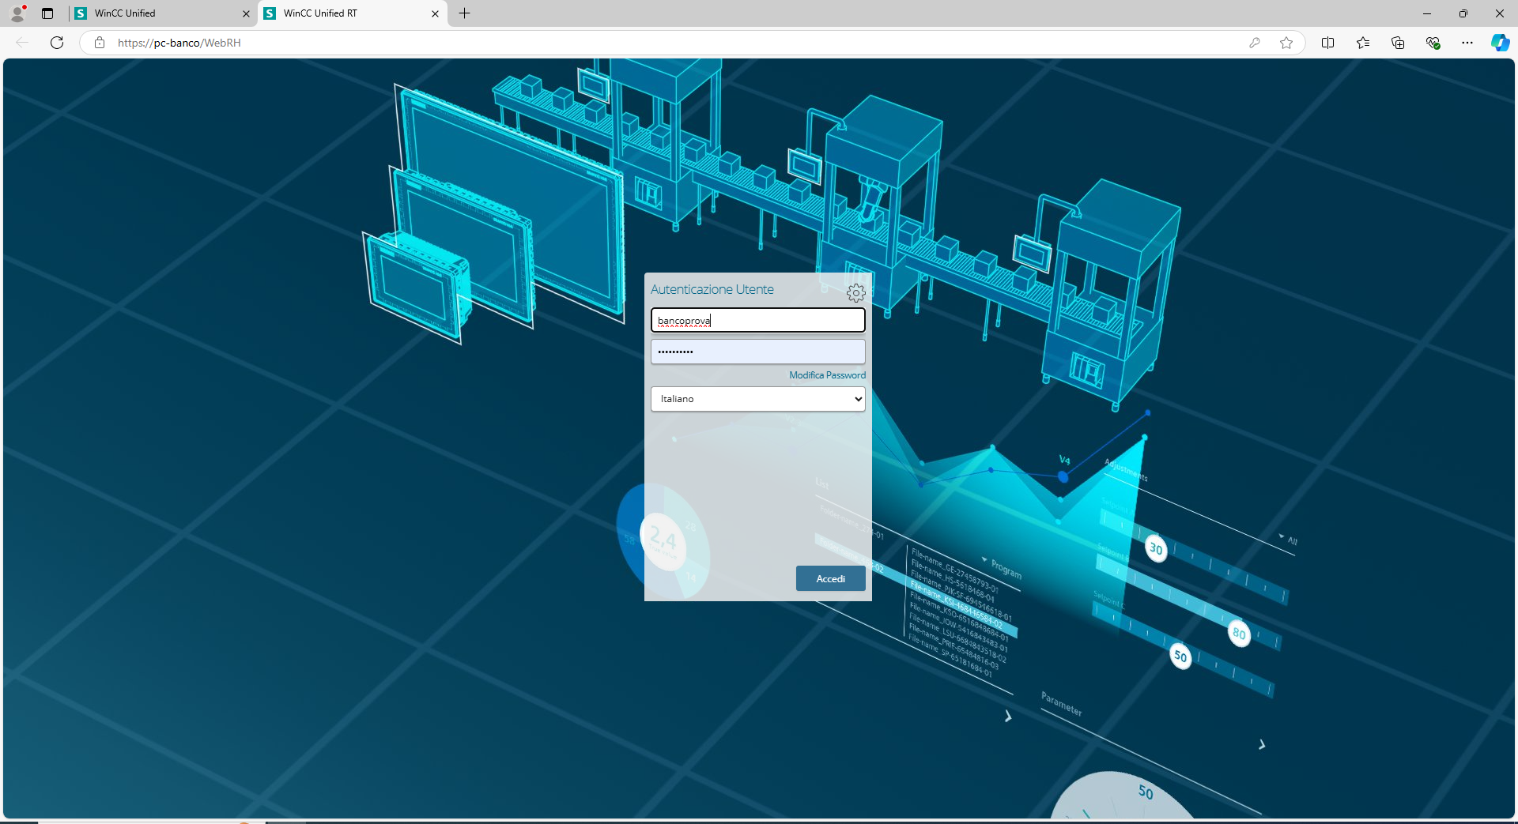Open the favorites list

coord(1363,43)
